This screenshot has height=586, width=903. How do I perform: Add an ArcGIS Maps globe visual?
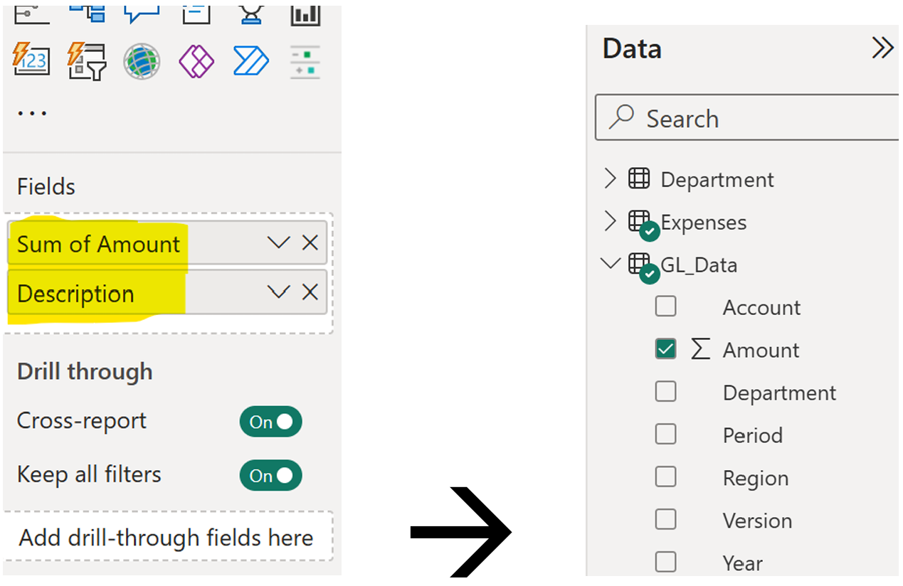pos(141,61)
